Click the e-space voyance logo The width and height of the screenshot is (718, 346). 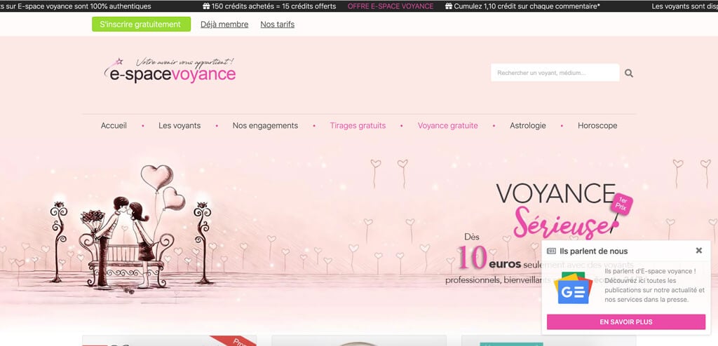tap(170, 71)
